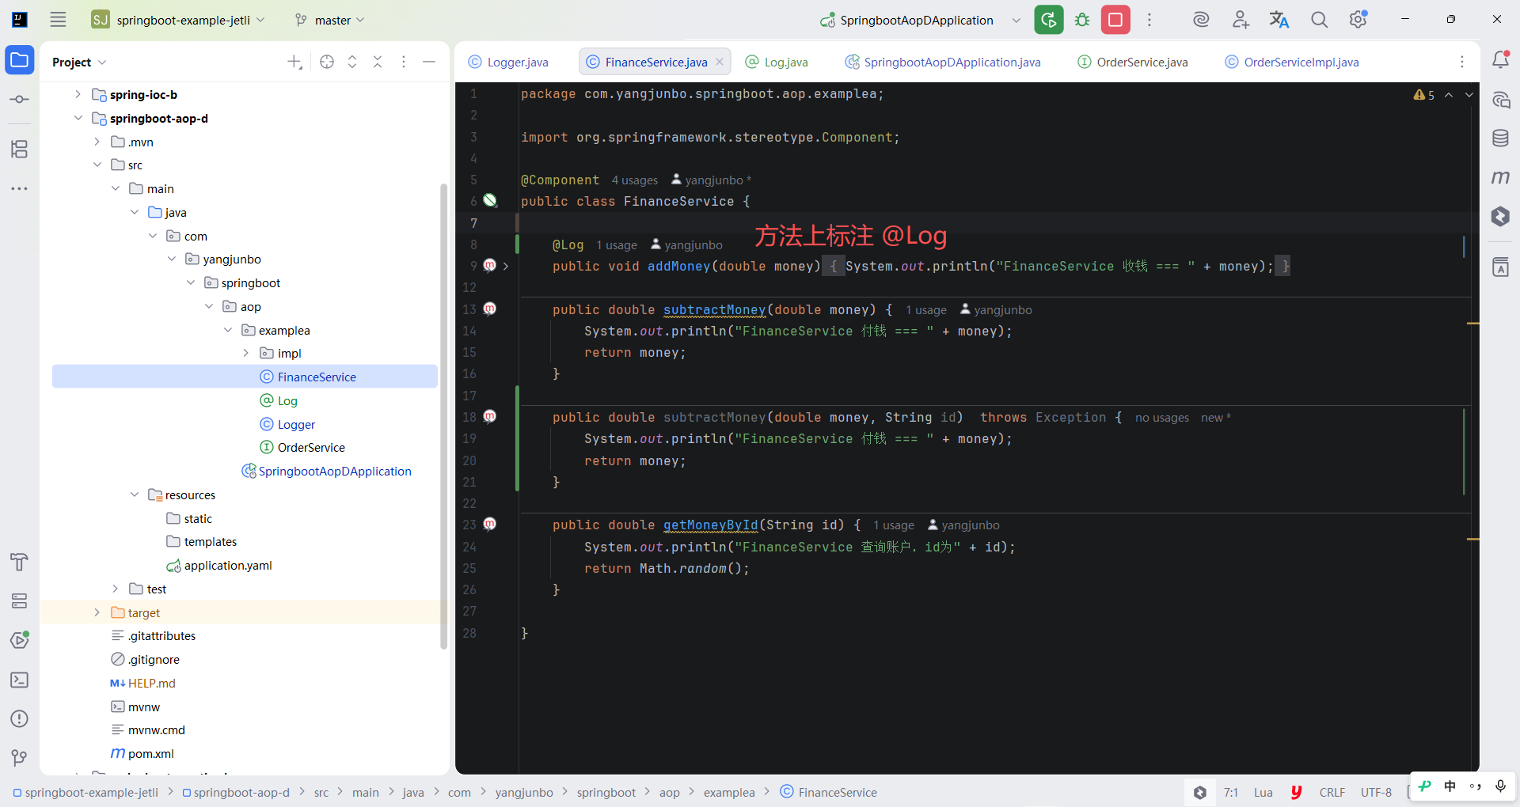Open the Git tool window
Viewport: 1520px width, 807px height.
pyautogui.click(x=20, y=758)
